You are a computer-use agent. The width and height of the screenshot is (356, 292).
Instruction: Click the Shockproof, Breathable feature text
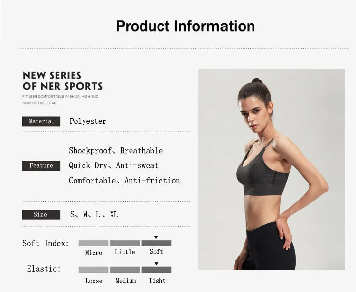(116, 151)
